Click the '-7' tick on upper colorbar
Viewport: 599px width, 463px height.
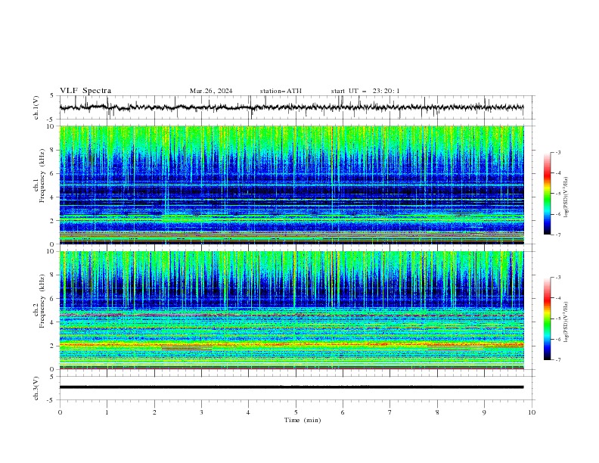(558, 235)
